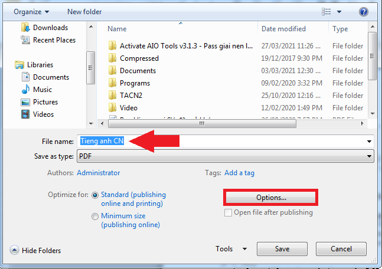
Task: Click the Hide Folders arrow icon
Action: pos(14,250)
